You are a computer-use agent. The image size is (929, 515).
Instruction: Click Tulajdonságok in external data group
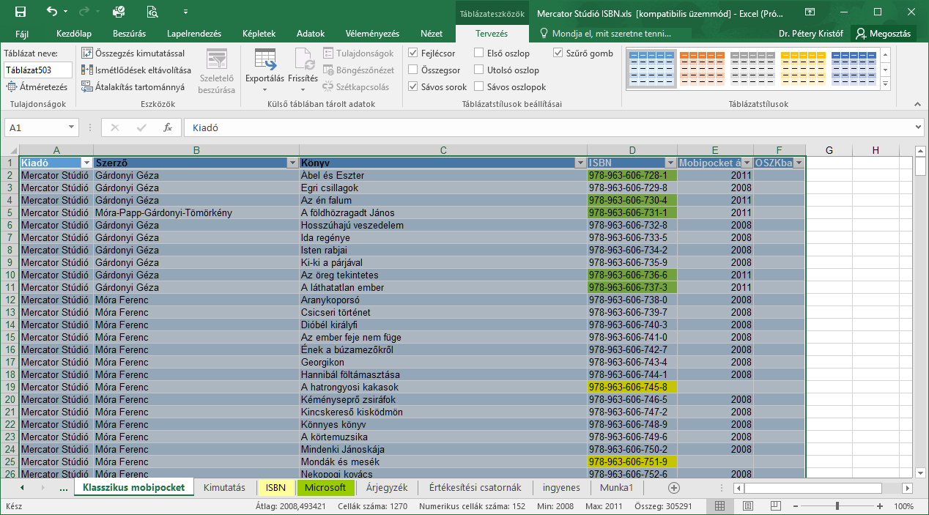click(358, 53)
